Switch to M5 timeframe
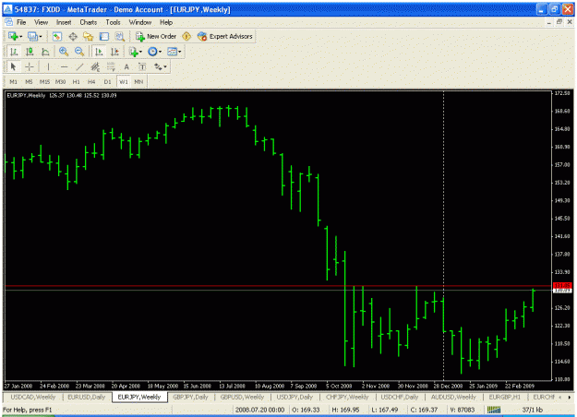Screen dimensions: 577x417 pos(29,81)
